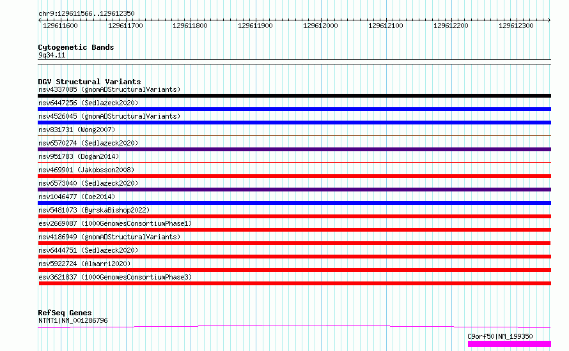Screen dimensions: 569x351
Task: Open nsv6570274 (Sedlazeck2020) label
Action: pos(88,143)
